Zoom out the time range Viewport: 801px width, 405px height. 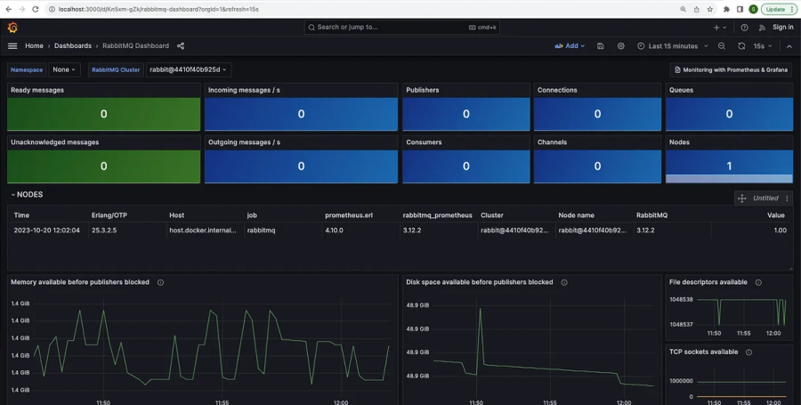pyautogui.click(x=721, y=46)
